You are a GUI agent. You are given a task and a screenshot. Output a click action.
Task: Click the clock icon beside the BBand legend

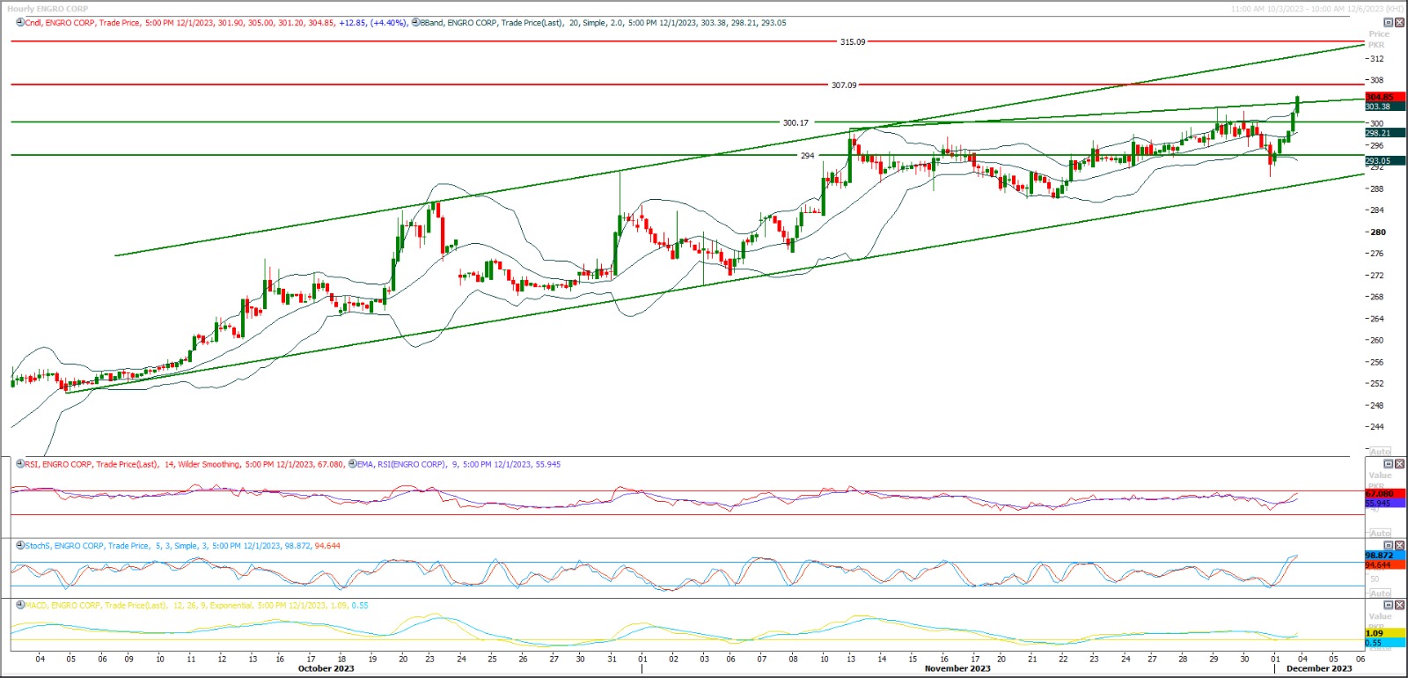coord(415,23)
